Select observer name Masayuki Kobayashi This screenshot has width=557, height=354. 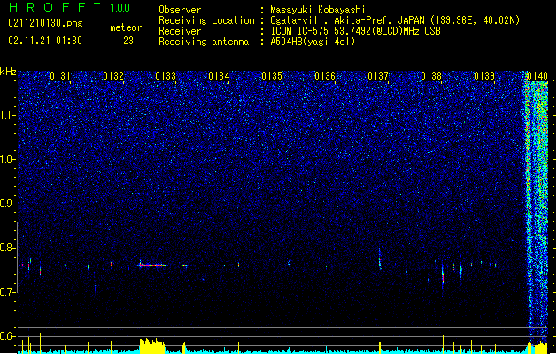pyautogui.click(x=318, y=10)
